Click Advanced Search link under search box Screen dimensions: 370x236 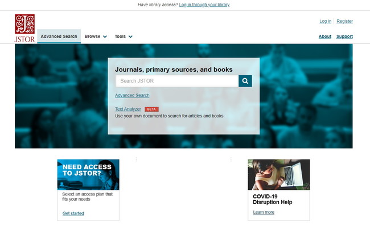[x=132, y=95]
